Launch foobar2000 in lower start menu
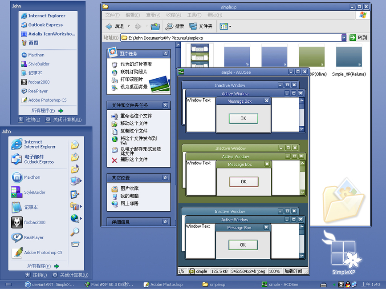 click(x=28, y=222)
